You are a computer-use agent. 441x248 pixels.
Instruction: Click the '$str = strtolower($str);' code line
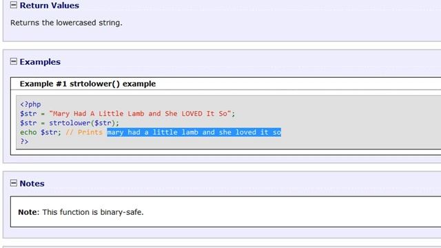(70, 123)
